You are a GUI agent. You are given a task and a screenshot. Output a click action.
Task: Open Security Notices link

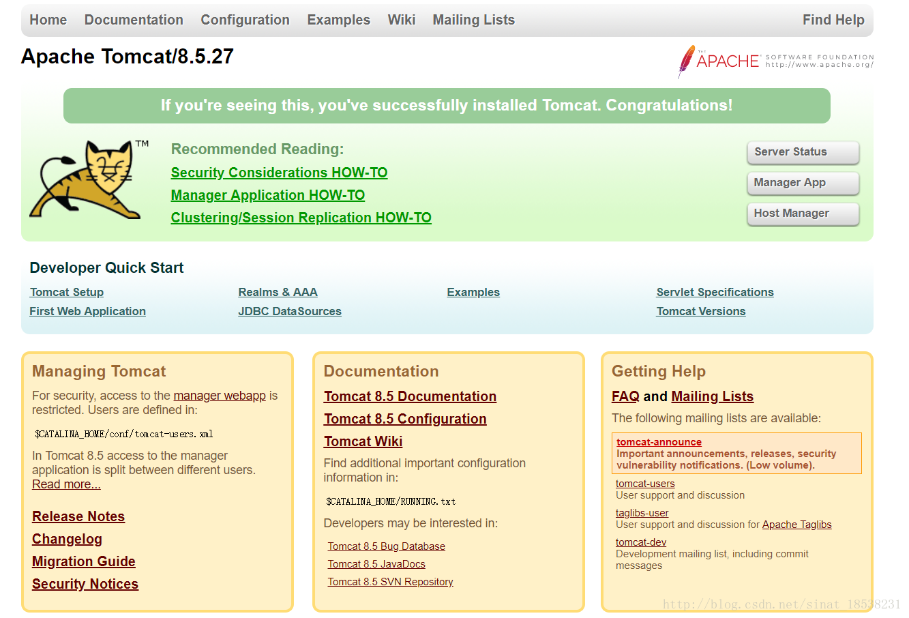click(85, 584)
